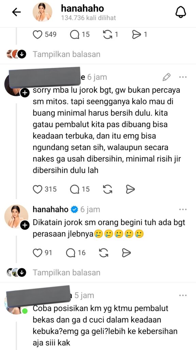Viewport: 196px width, 350px height.
Task: Open hanahaho profile name in the header
Action: (82, 9)
